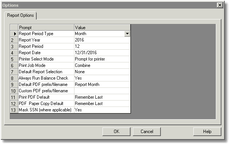Click the 'Always Run Balance Check' prompt cell
Viewport: 230px width, 145px height.
point(46,78)
